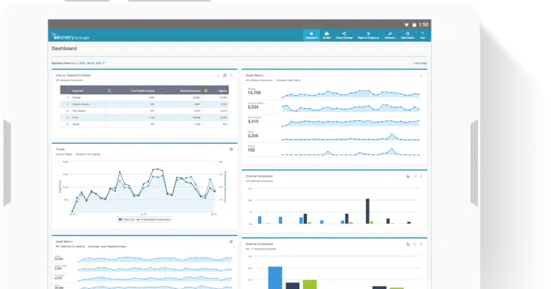551x289 pixels.
Task: Open the binoculars Modeler nav item
Action: click(327, 35)
